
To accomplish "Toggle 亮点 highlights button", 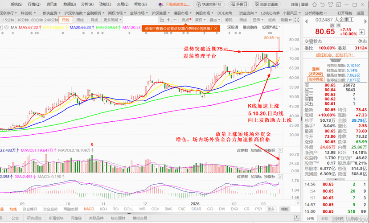I will 186,20.
